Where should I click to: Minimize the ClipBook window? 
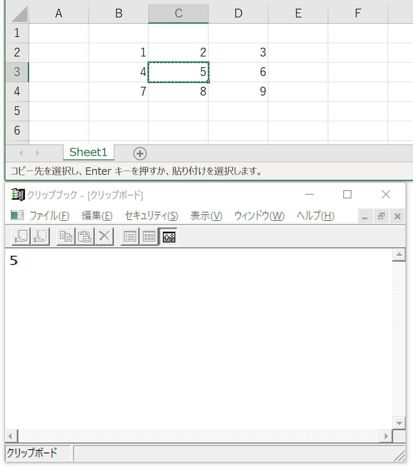point(309,195)
